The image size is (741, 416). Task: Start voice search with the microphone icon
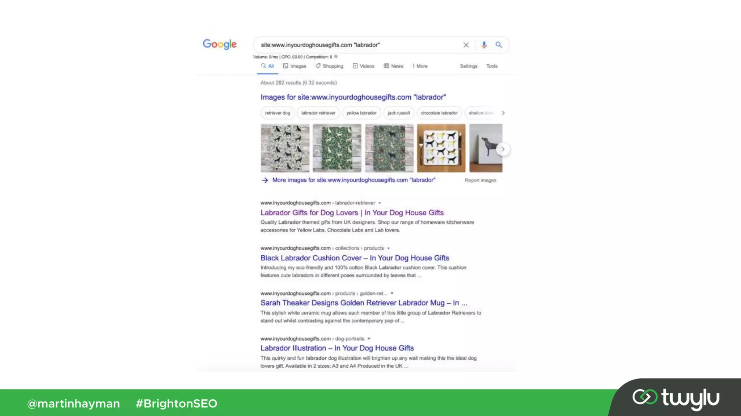(x=484, y=45)
